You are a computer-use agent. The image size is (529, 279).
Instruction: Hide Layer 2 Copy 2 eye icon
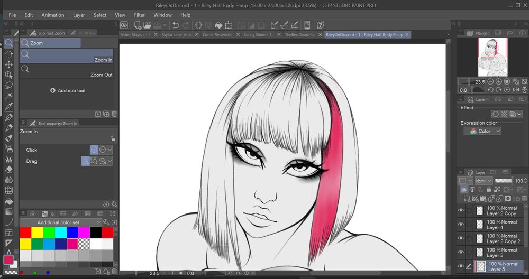pos(461,239)
